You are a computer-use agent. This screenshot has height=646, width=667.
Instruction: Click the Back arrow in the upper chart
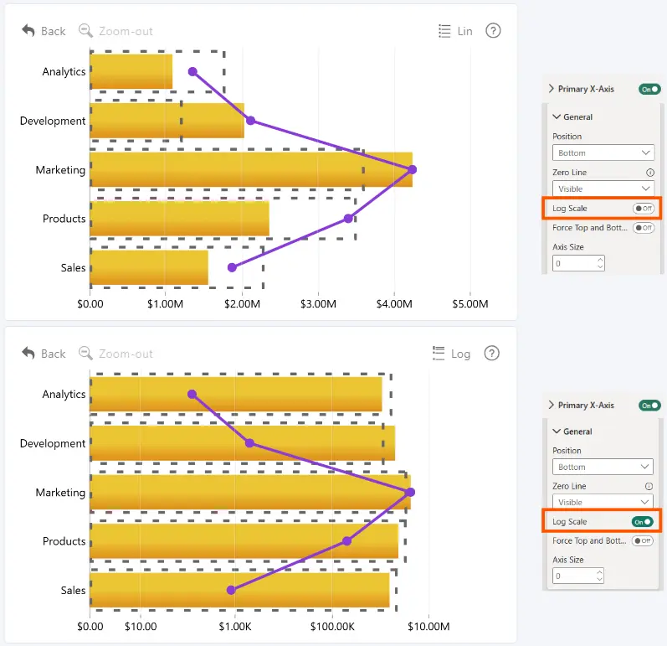point(28,31)
